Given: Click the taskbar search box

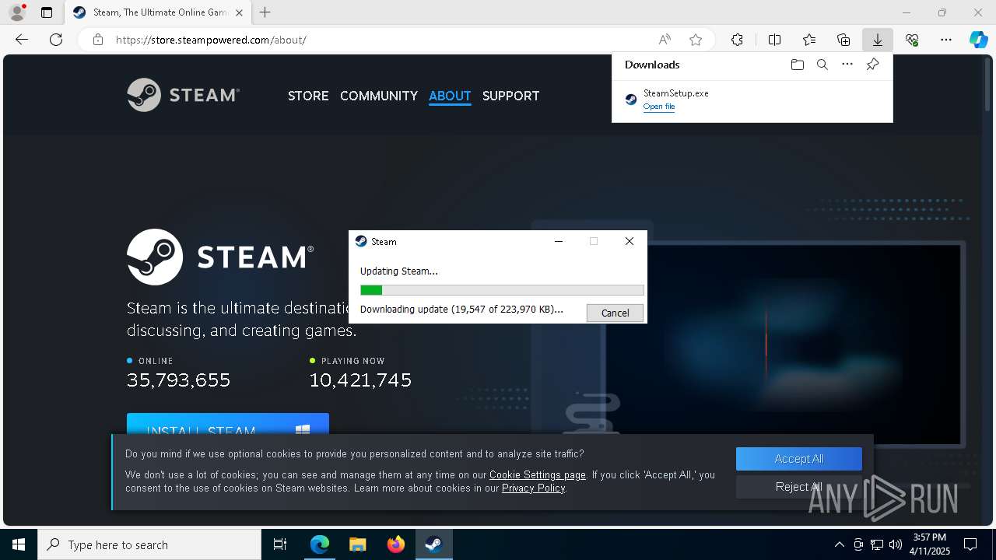Looking at the screenshot, I should pos(149,544).
